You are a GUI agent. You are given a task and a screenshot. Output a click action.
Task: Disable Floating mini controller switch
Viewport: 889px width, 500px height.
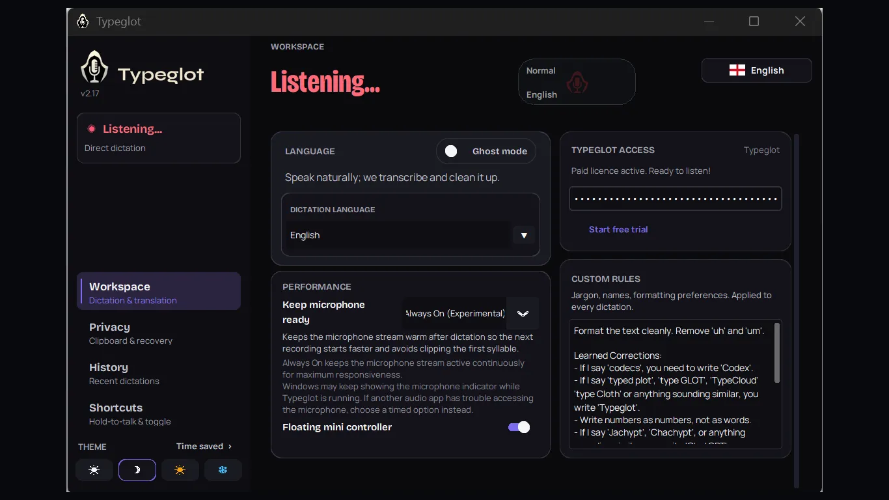519,427
